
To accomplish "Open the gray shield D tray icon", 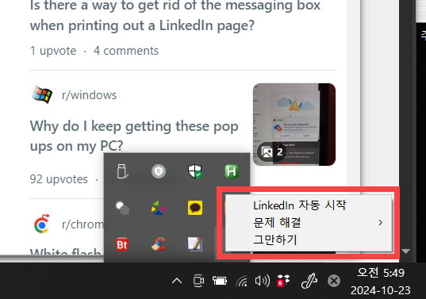I will tap(159, 171).
